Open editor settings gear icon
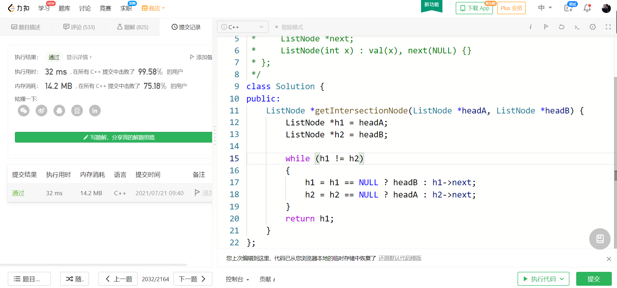Viewport: 617px width, 288px height. (593, 27)
